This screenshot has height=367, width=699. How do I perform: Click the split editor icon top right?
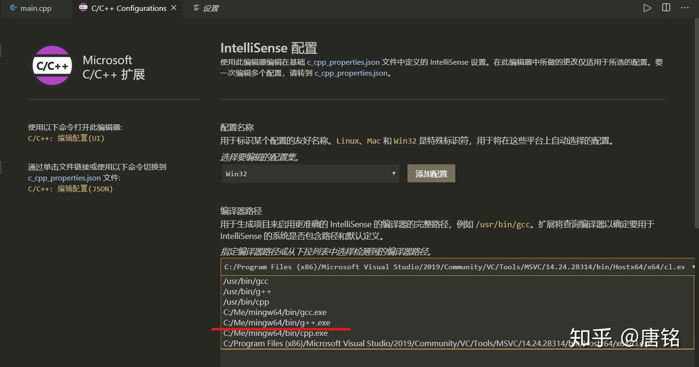(665, 8)
